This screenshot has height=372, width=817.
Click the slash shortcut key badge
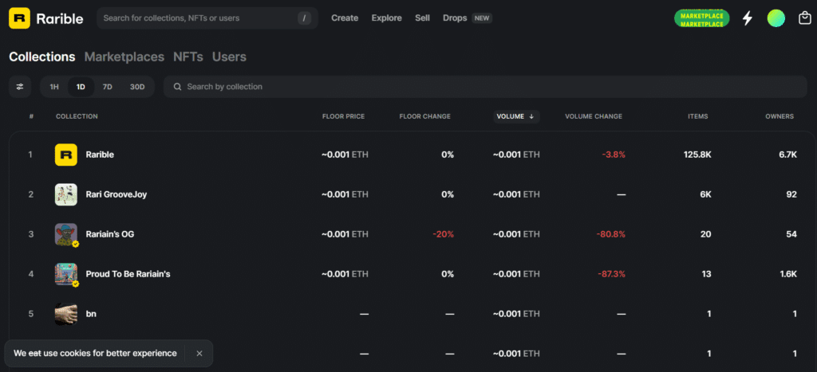[304, 18]
